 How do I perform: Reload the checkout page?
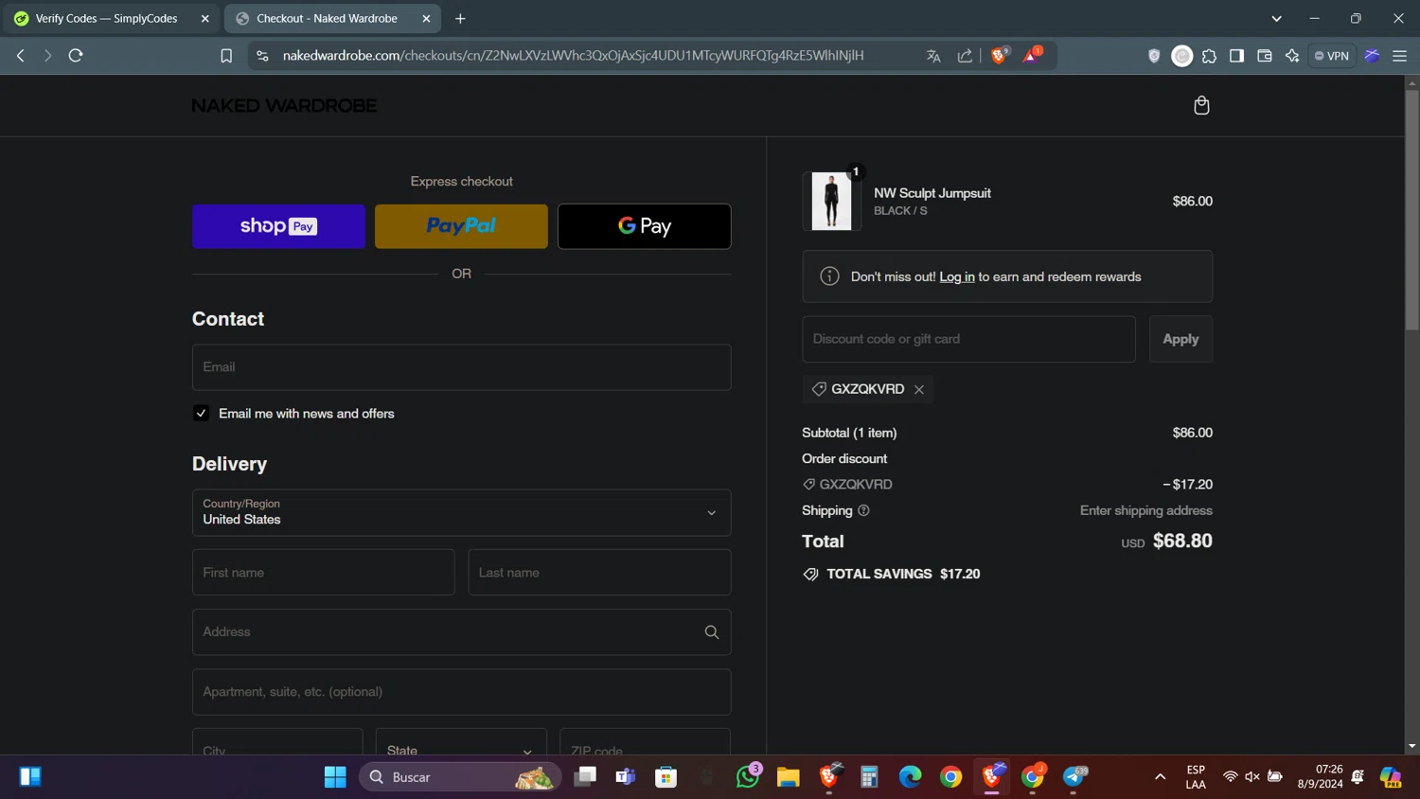[76, 56]
